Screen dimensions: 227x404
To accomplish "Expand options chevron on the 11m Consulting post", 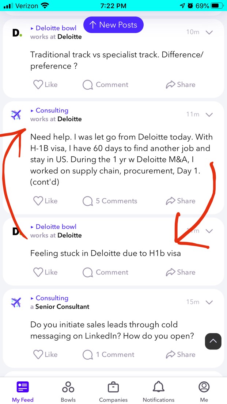I will [x=210, y=115].
